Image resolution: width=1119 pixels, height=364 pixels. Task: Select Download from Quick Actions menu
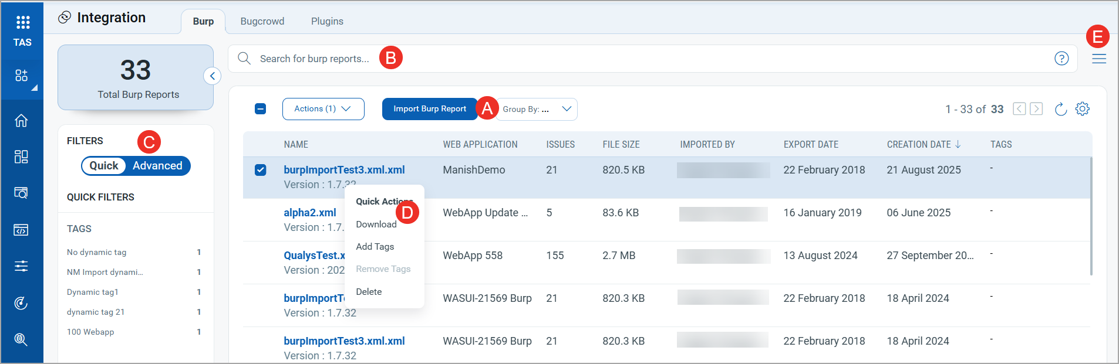pos(376,224)
